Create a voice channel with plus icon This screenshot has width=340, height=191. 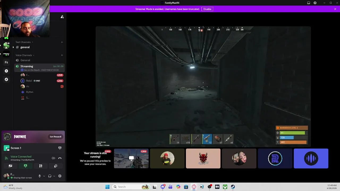pyautogui.click(x=62, y=55)
